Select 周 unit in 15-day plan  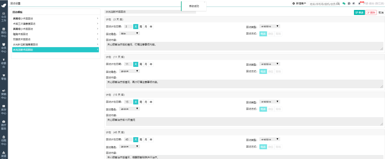141,102
